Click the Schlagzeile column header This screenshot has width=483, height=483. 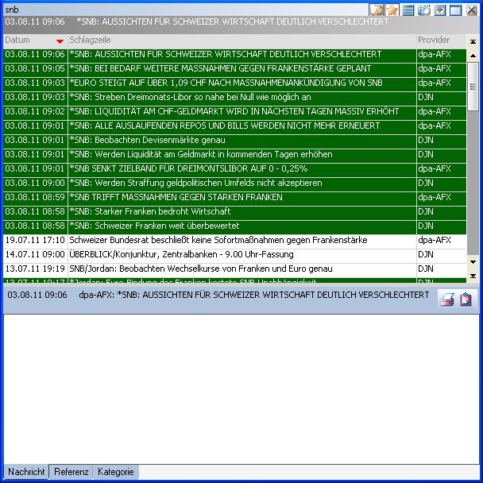238,40
